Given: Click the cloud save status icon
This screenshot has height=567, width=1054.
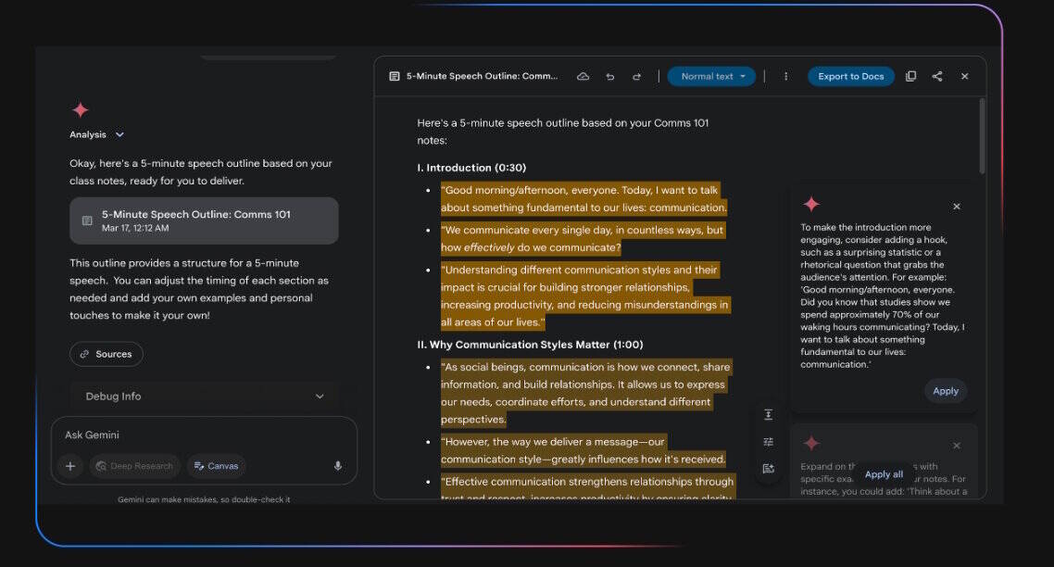Looking at the screenshot, I should click(x=583, y=77).
